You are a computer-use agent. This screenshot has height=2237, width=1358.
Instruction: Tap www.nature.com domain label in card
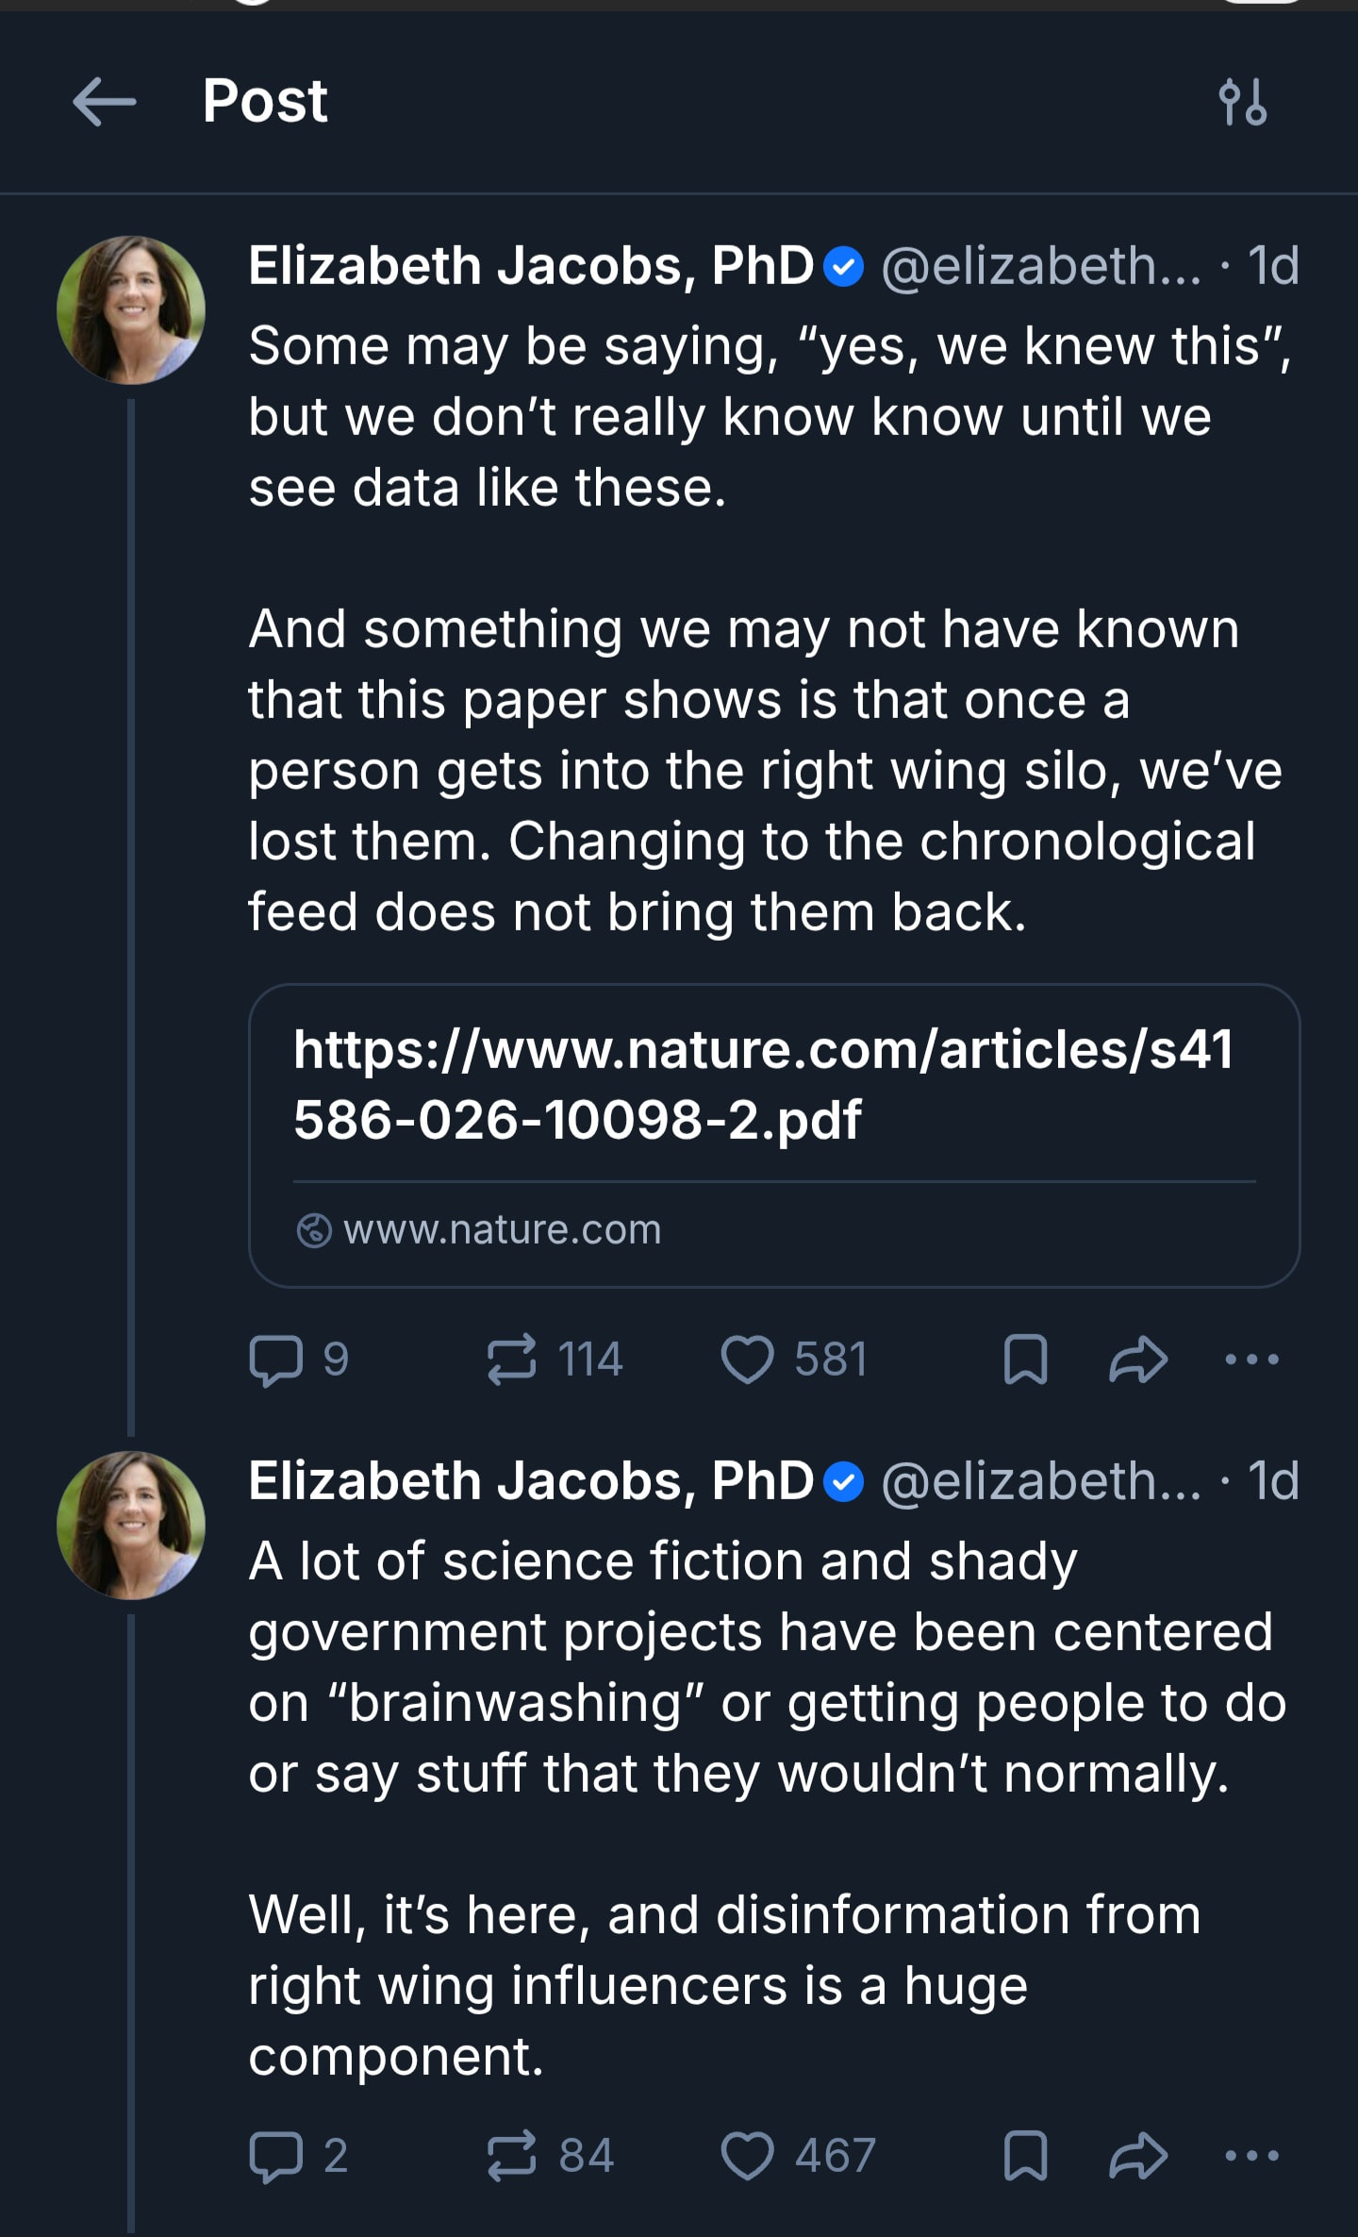click(502, 1229)
